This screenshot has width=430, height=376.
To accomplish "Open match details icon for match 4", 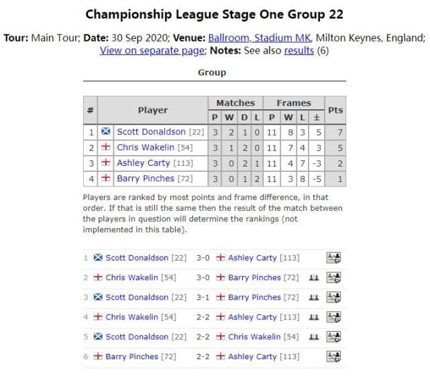I will [x=333, y=317].
